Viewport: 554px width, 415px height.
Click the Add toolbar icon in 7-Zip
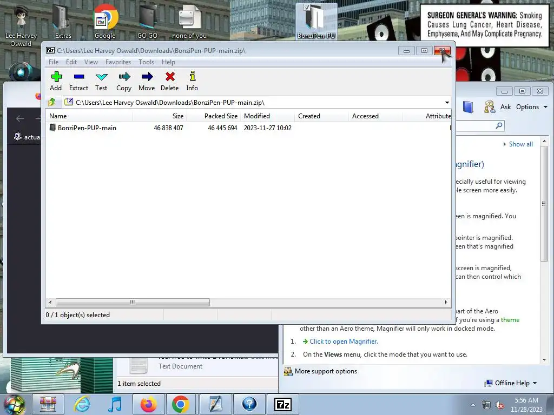tap(56, 81)
